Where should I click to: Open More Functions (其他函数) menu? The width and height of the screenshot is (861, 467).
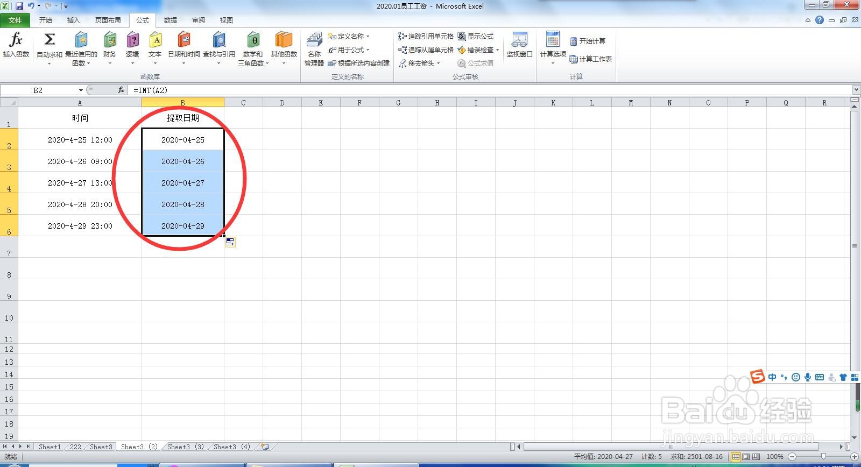[284, 48]
